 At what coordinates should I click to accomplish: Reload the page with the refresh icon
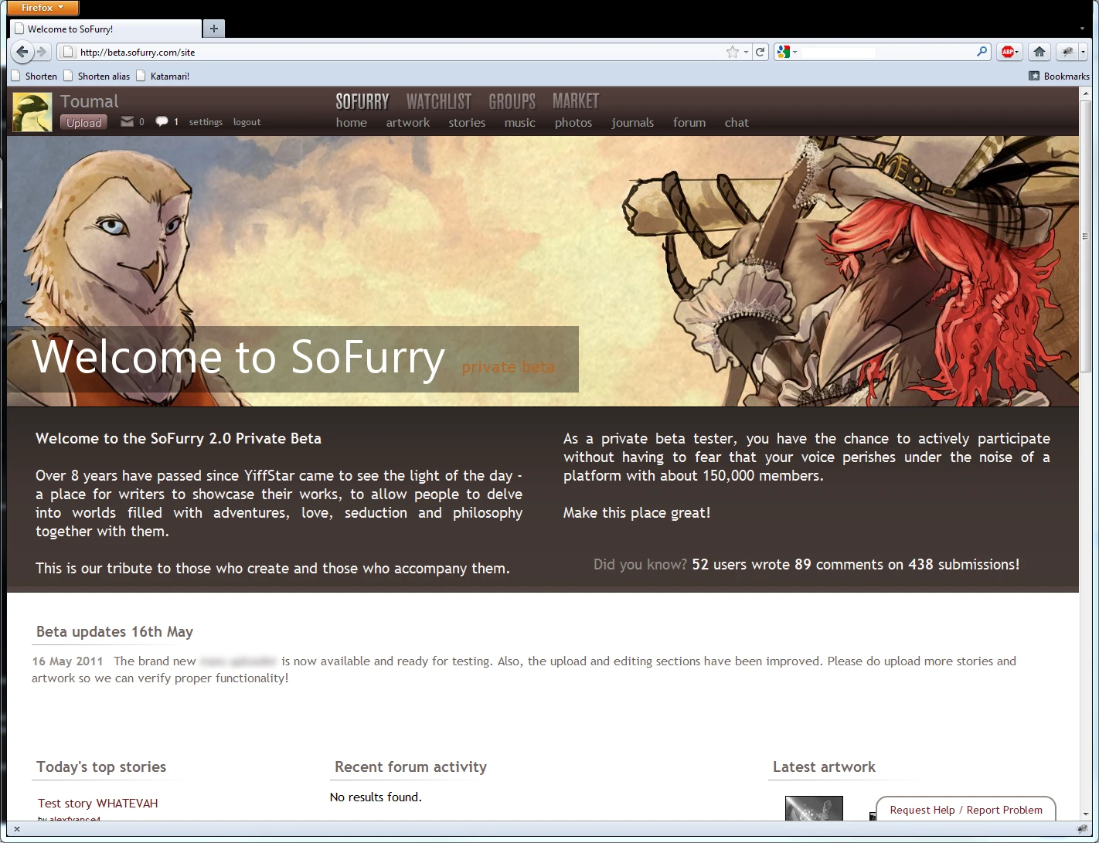tap(760, 52)
